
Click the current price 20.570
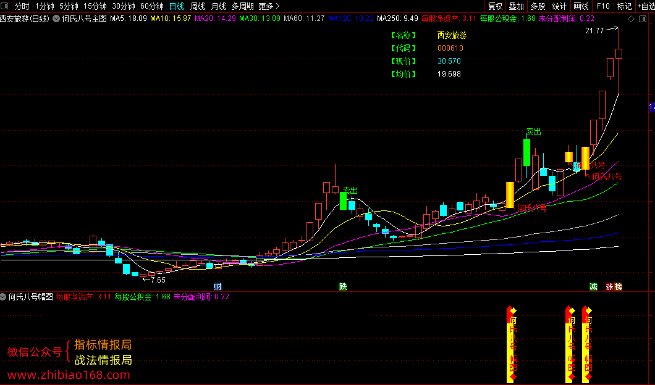[449, 61]
